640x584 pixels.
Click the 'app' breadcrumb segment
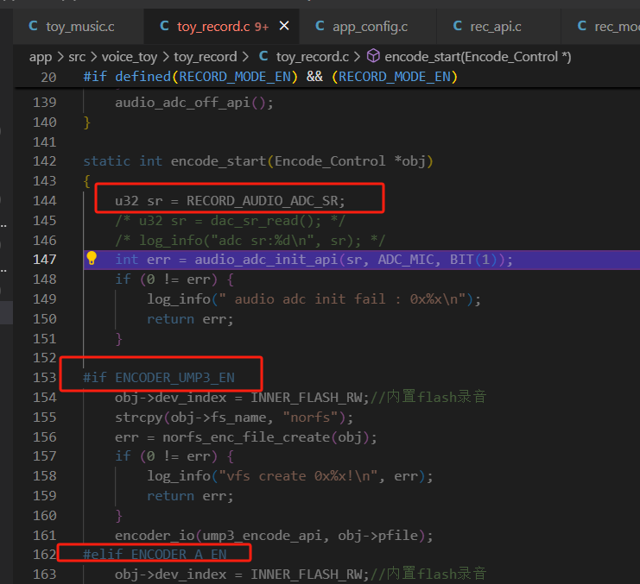point(41,57)
